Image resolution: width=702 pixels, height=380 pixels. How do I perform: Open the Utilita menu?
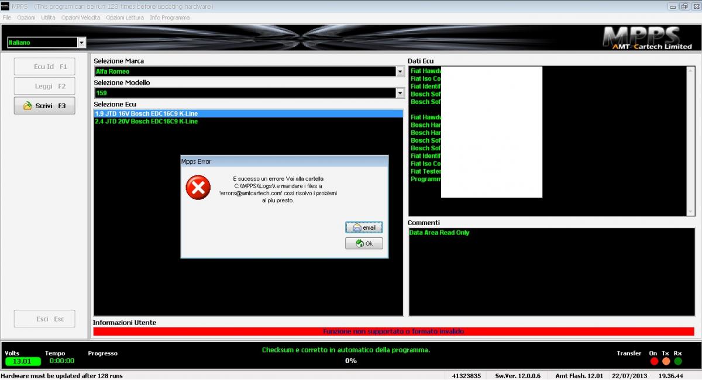coord(49,18)
